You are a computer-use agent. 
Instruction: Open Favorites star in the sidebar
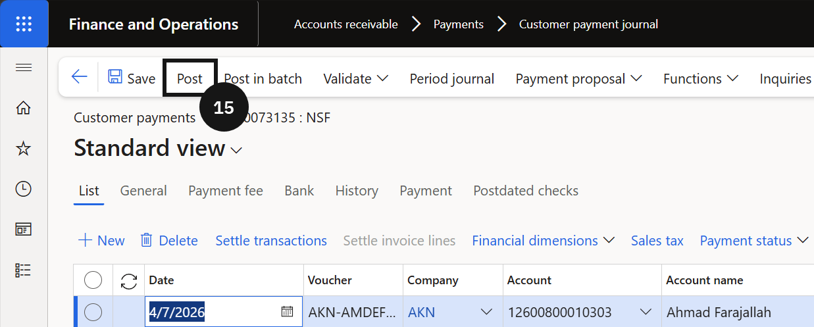pos(24,149)
